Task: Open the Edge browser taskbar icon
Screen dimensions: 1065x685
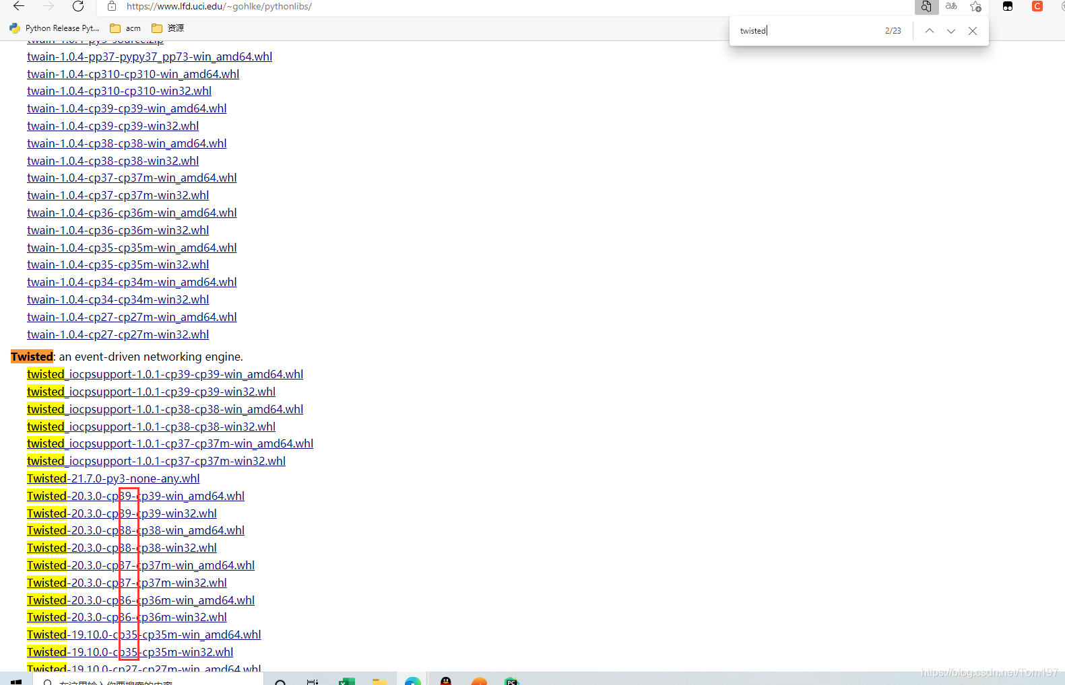Action: [x=413, y=681]
